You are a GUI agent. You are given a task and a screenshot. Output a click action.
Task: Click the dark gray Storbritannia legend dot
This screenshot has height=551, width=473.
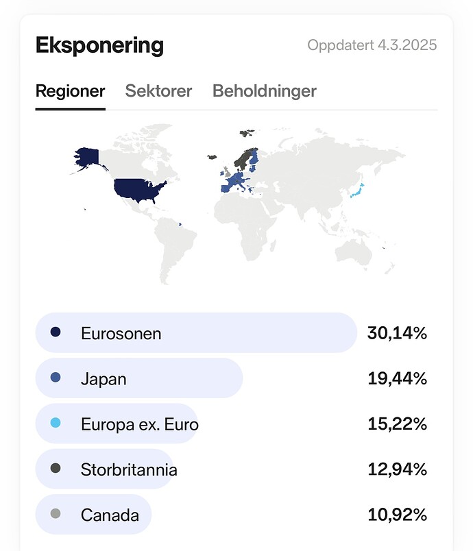click(56, 468)
